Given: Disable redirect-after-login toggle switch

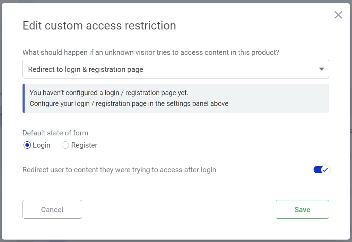Looking at the screenshot, I should [321, 170].
